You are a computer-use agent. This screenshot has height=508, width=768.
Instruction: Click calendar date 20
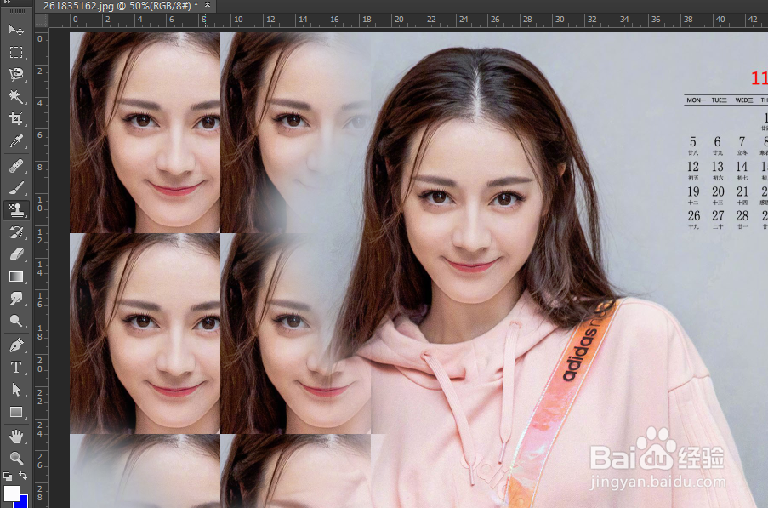coord(718,191)
